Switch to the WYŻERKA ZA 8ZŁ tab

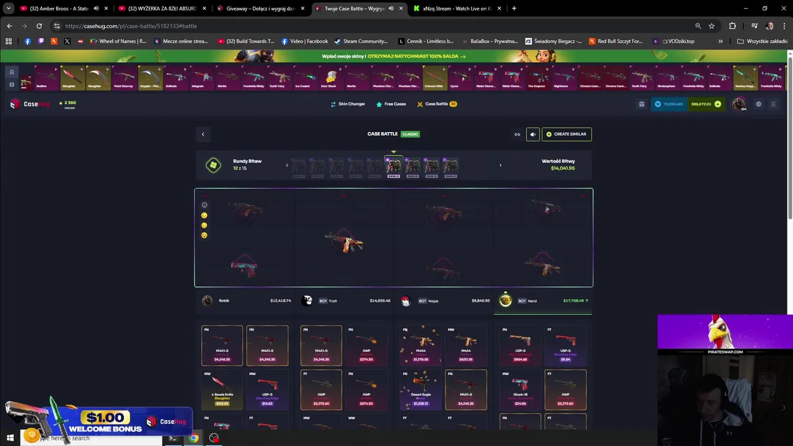tap(162, 8)
